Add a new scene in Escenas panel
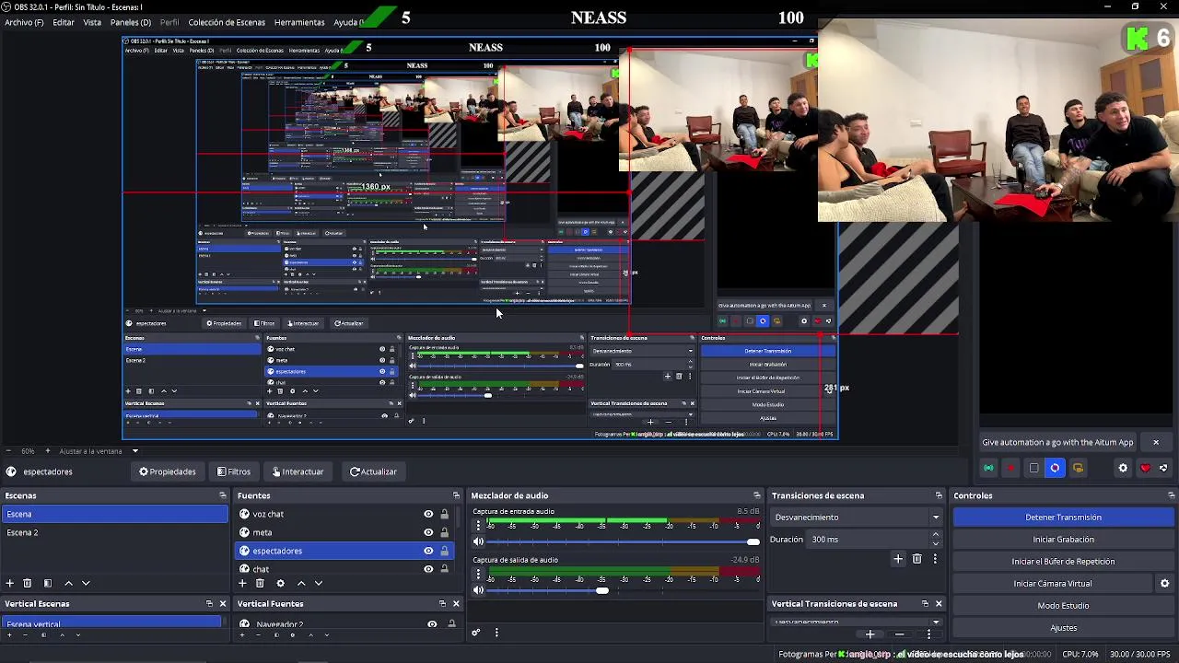 [10, 583]
